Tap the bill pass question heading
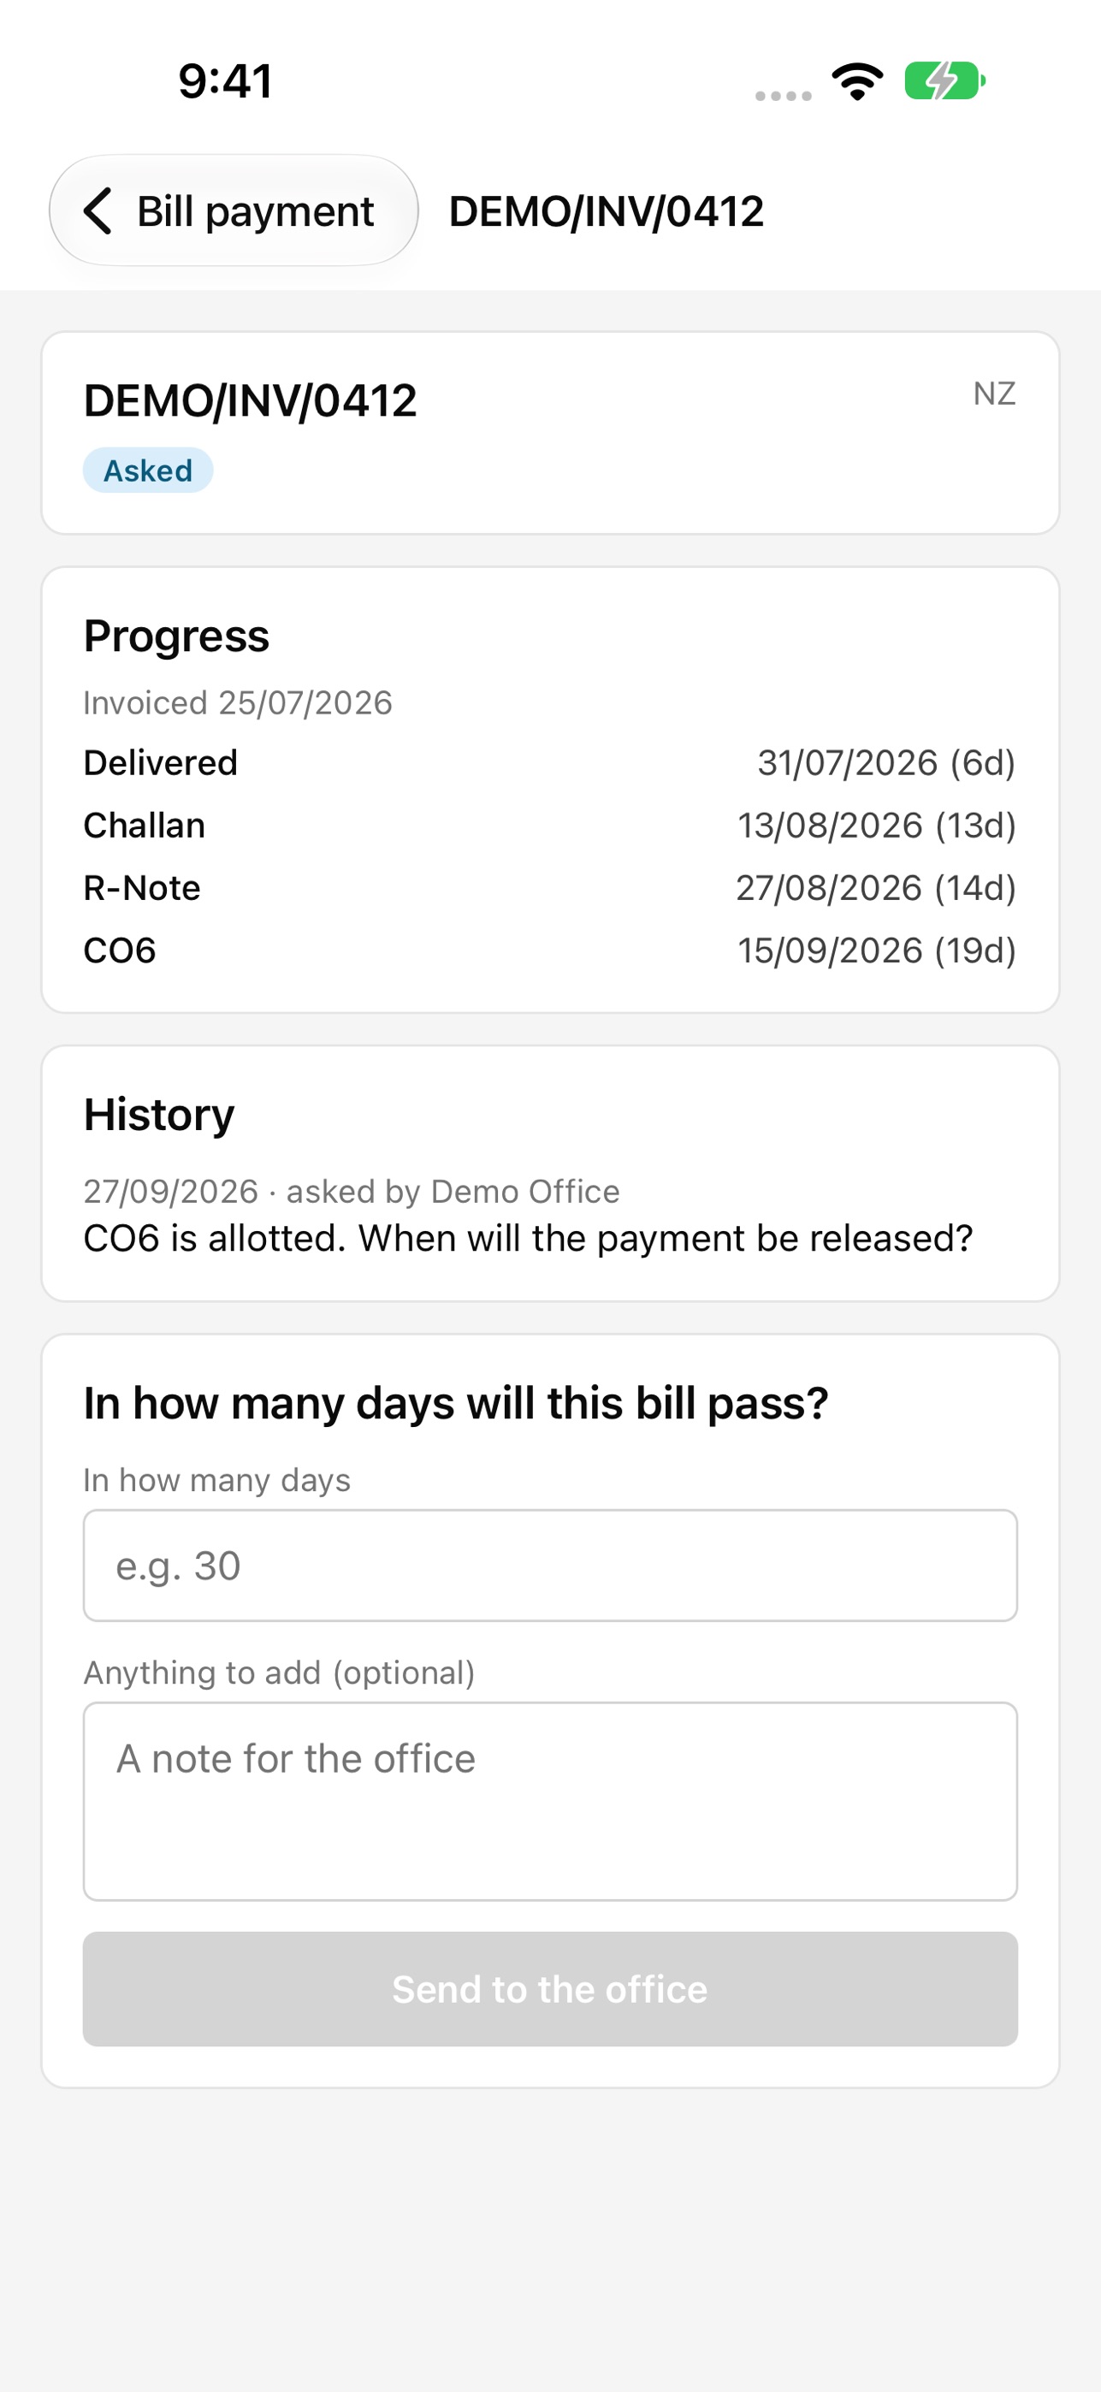Screen dimensions: 1101x2392 pyautogui.click(x=456, y=1403)
